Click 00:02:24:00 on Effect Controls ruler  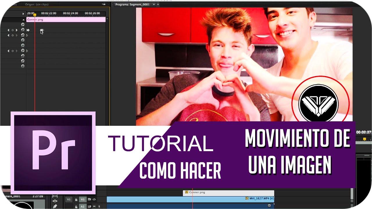(70, 13)
